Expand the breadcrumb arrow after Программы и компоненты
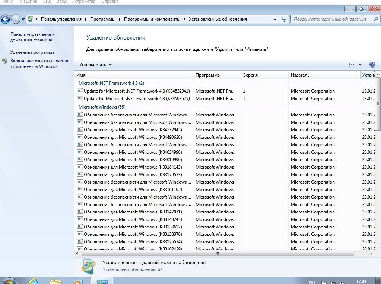 click(x=184, y=19)
